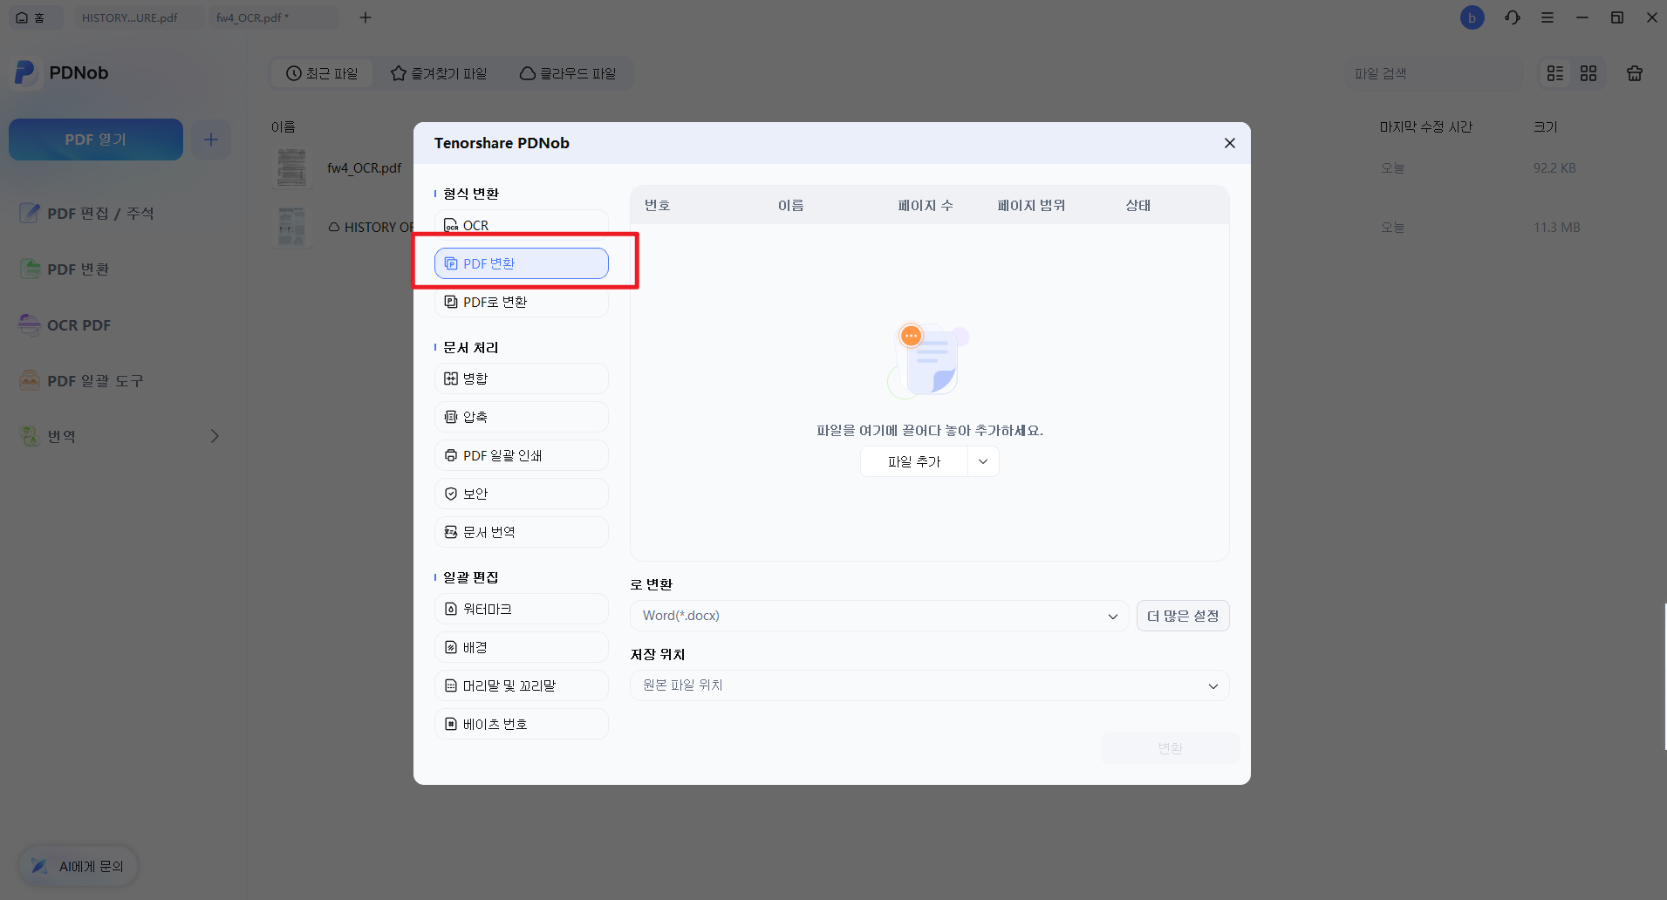The width and height of the screenshot is (1667, 900).
Task: Select the PDF 변환 option in dialog
Action: [x=521, y=263]
